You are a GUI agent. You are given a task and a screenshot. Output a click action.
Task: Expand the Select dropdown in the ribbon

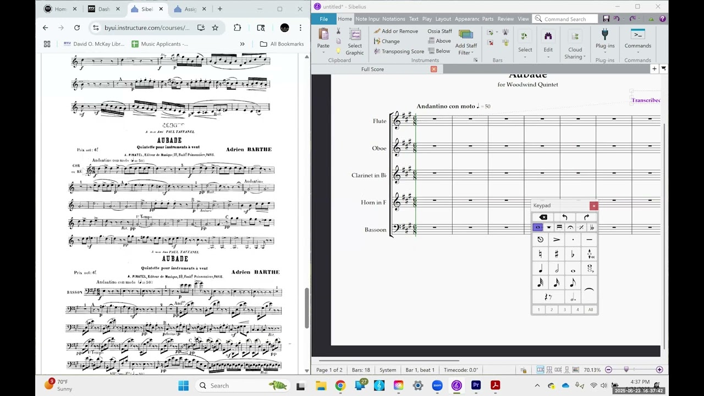(x=525, y=56)
